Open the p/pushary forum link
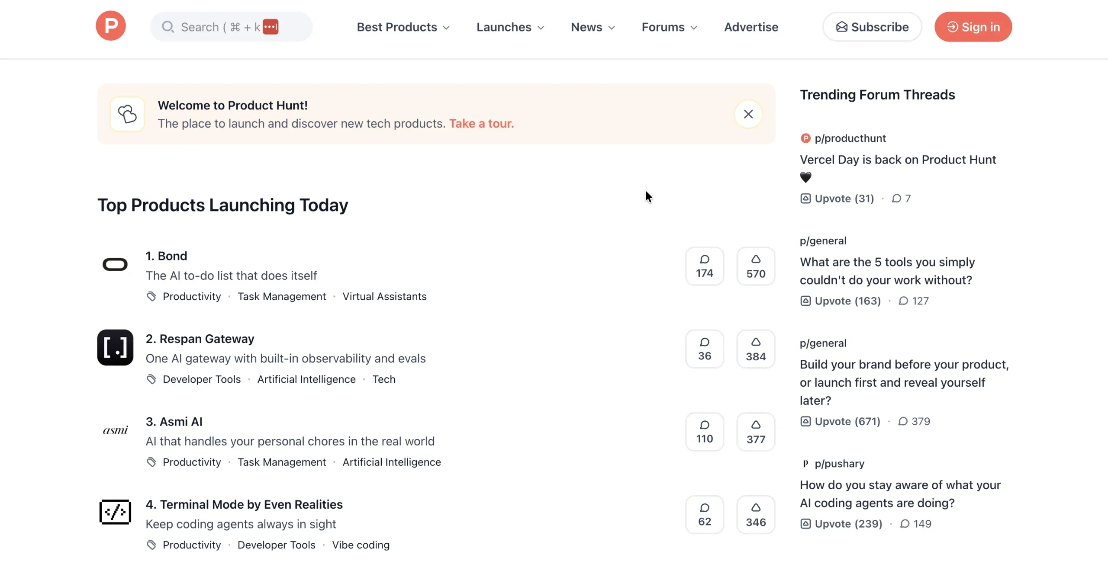 839,464
